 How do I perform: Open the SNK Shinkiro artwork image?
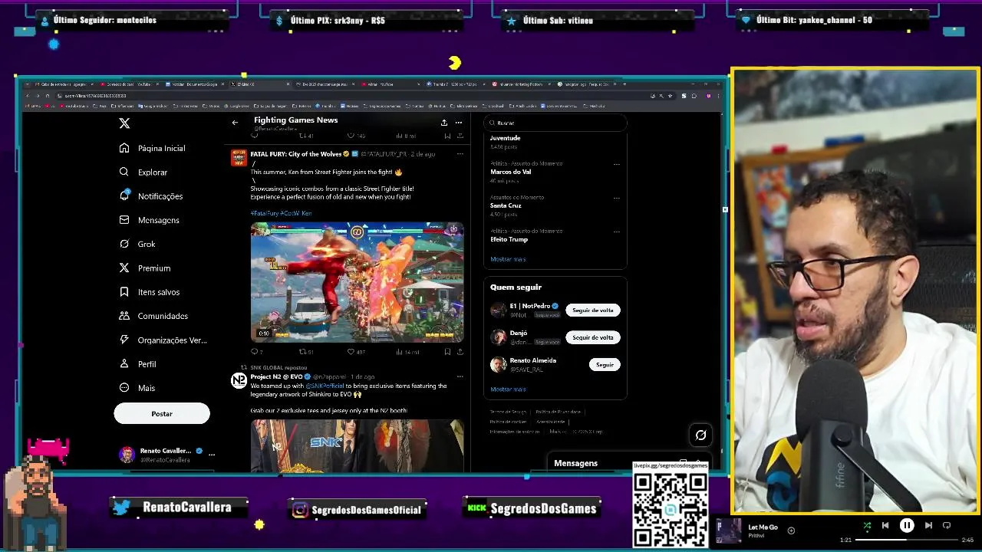(x=357, y=445)
